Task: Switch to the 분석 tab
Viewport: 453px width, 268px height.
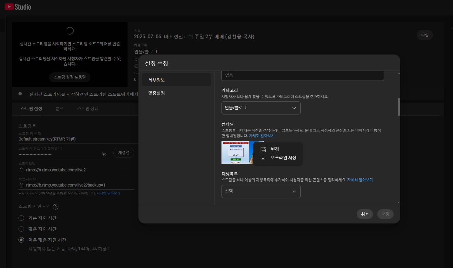Action: pyautogui.click(x=60, y=108)
